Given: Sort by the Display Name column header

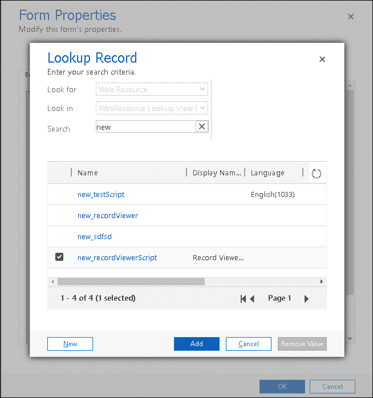Looking at the screenshot, I should (217, 173).
